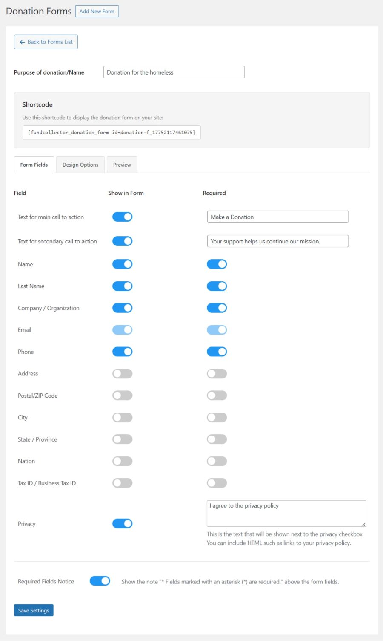The image size is (383, 641).
Task: Enable the Address Show in Form toggle
Action: (122, 373)
